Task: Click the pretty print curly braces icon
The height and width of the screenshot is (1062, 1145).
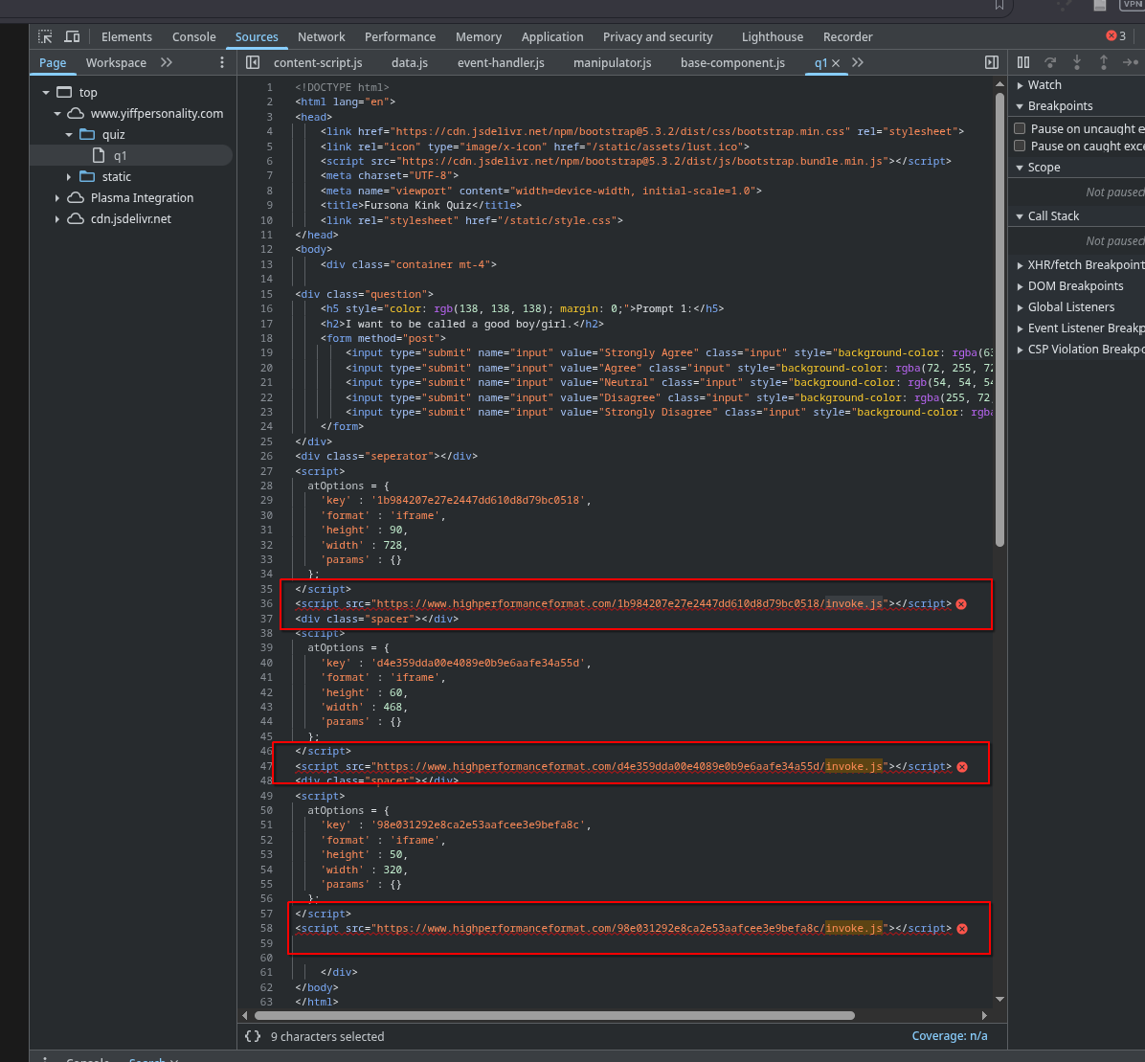Action: tap(253, 1036)
